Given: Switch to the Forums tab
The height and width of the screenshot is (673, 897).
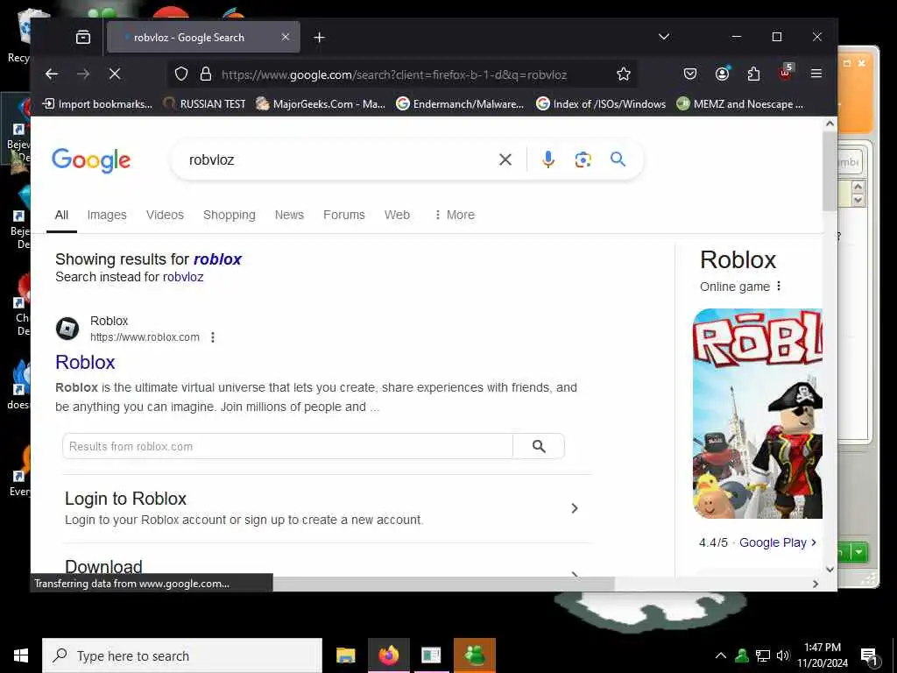Looking at the screenshot, I should point(343,215).
